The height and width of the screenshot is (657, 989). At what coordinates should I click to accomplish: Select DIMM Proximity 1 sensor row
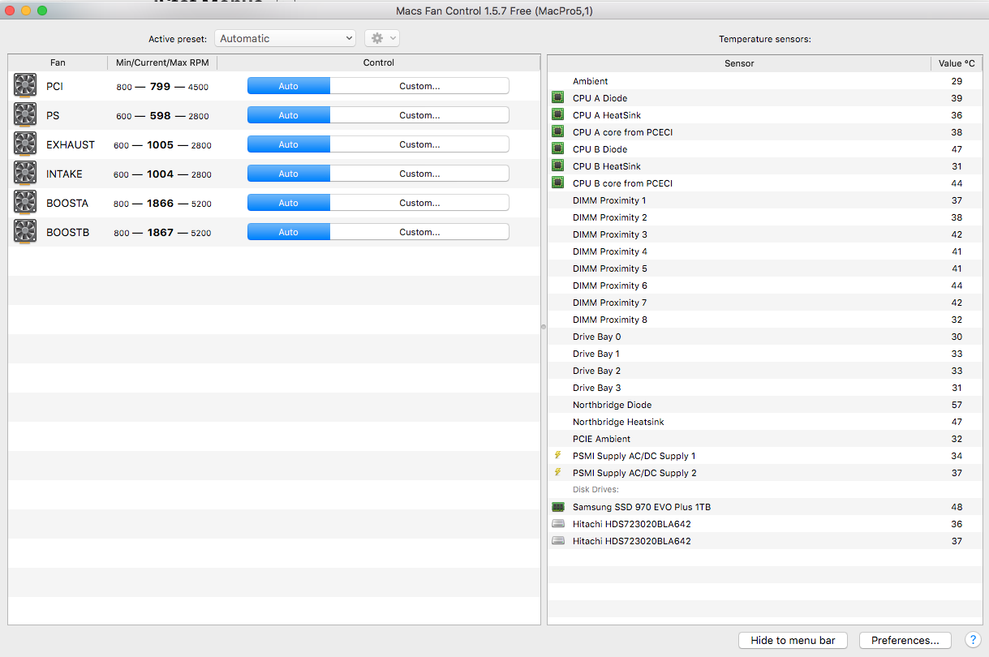click(765, 200)
